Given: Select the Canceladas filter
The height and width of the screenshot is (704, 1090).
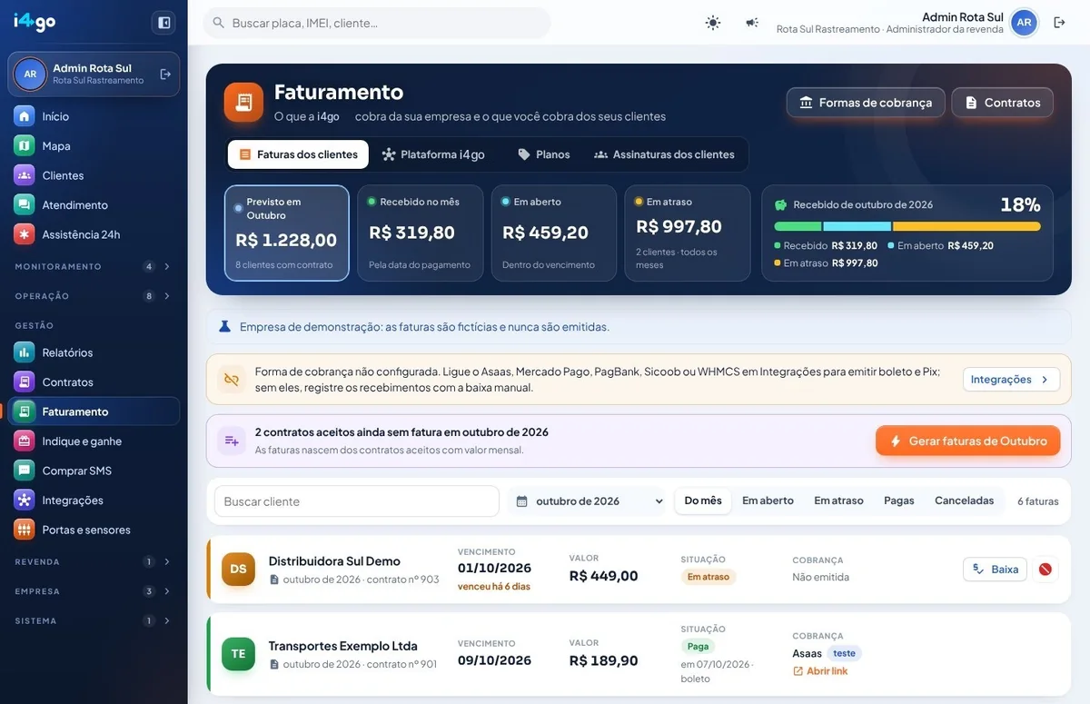Looking at the screenshot, I should (x=964, y=501).
